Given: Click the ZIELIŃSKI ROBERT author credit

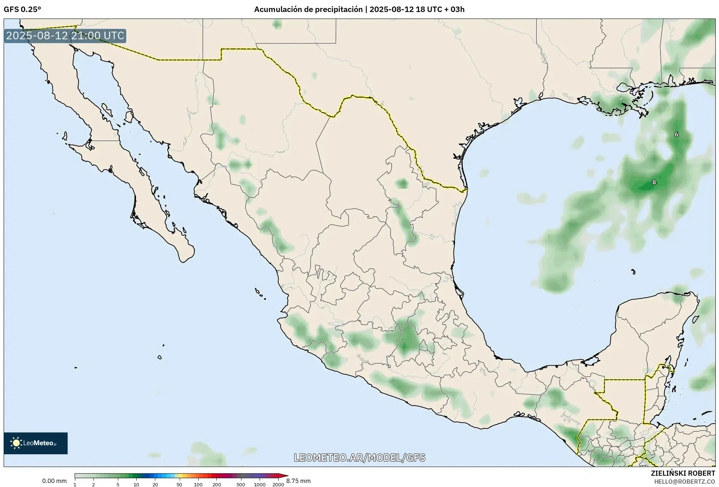Looking at the screenshot, I should [683, 473].
